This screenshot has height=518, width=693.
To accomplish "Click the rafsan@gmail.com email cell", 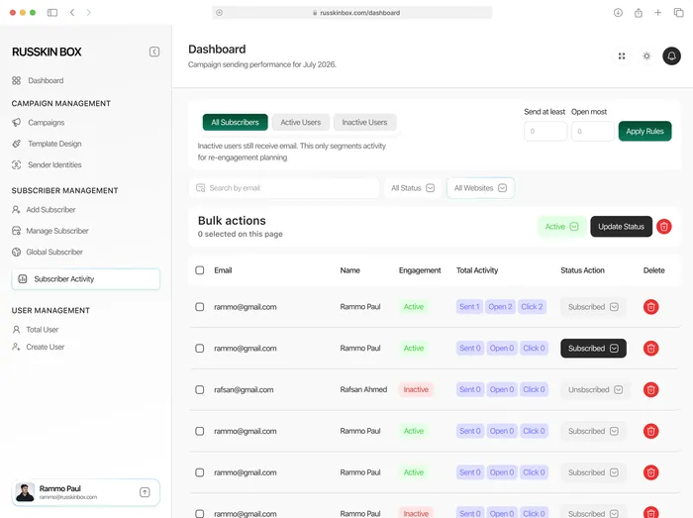I will (x=244, y=390).
